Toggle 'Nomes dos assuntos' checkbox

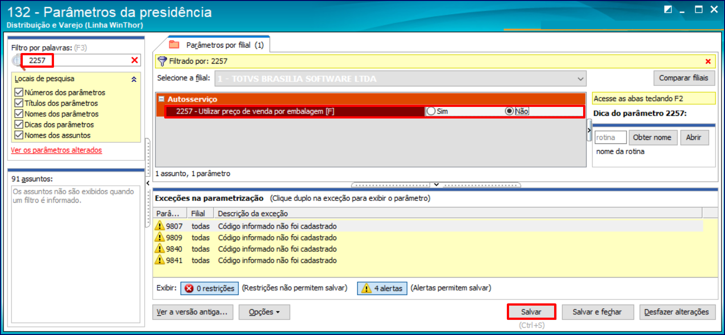pyautogui.click(x=19, y=135)
